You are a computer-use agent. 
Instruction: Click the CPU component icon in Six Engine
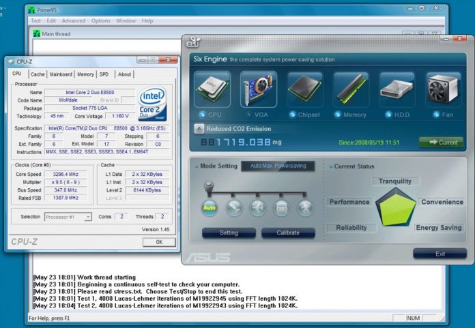click(x=212, y=89)
